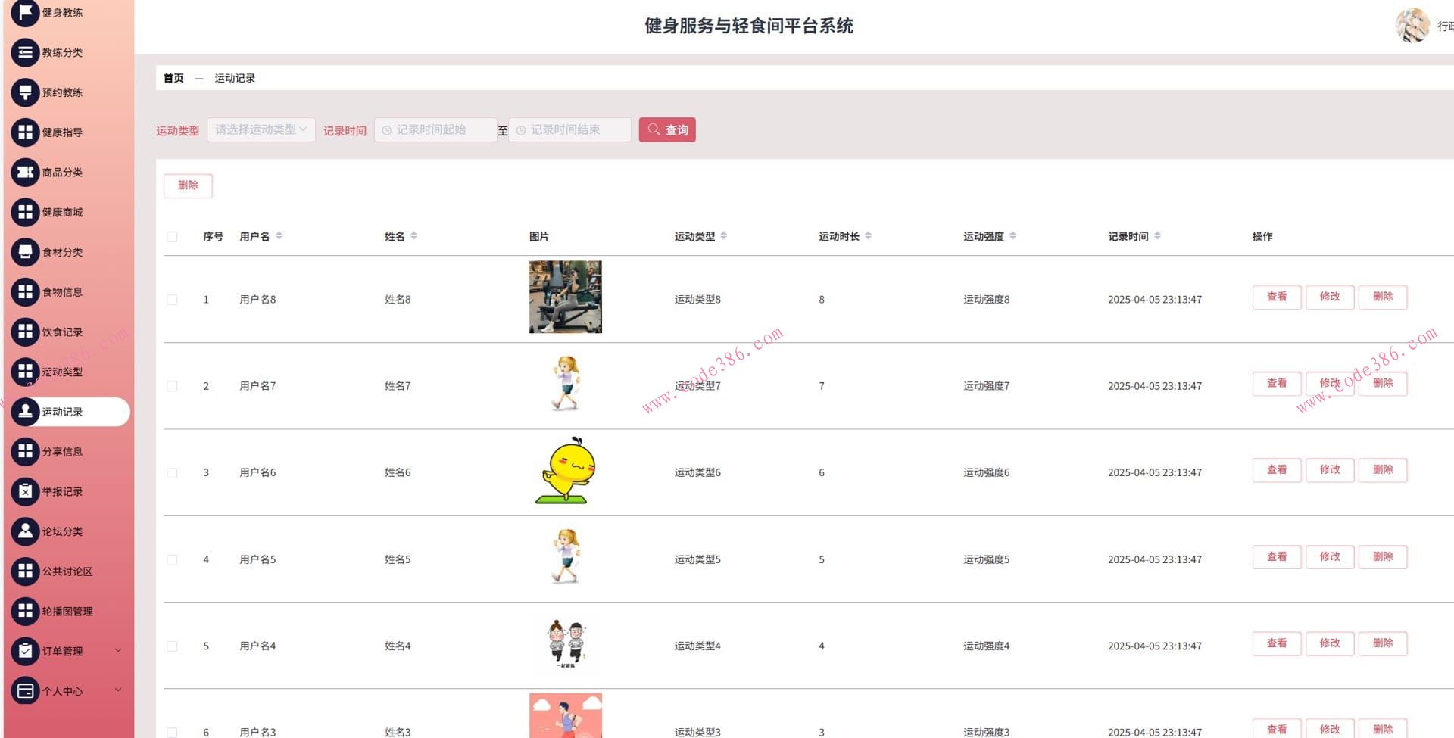The image size is (1454, 738).
Task: Open 首页 via the breadcrumb link
Action: pos(173,78)
